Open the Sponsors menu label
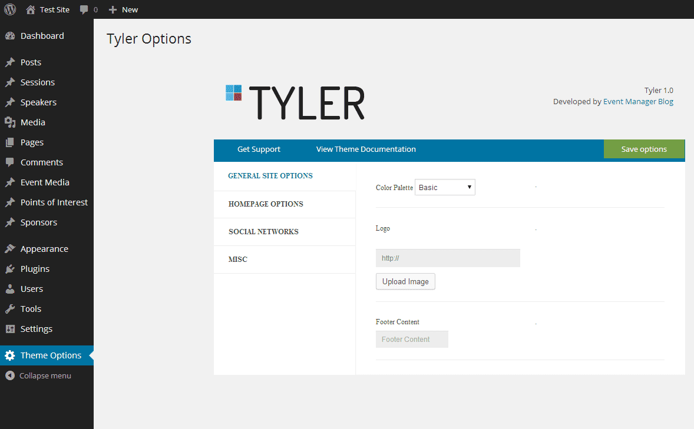694x429 pixels. [39, 222]
